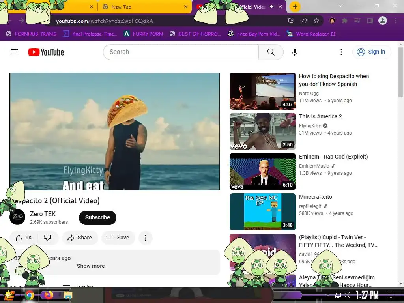
Task: Bookmark this page with the star icon
Action: tap(316, 21)
